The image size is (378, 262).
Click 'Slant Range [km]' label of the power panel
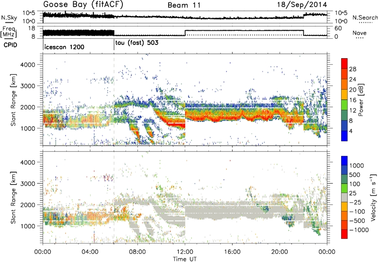[x=13, y=100]
